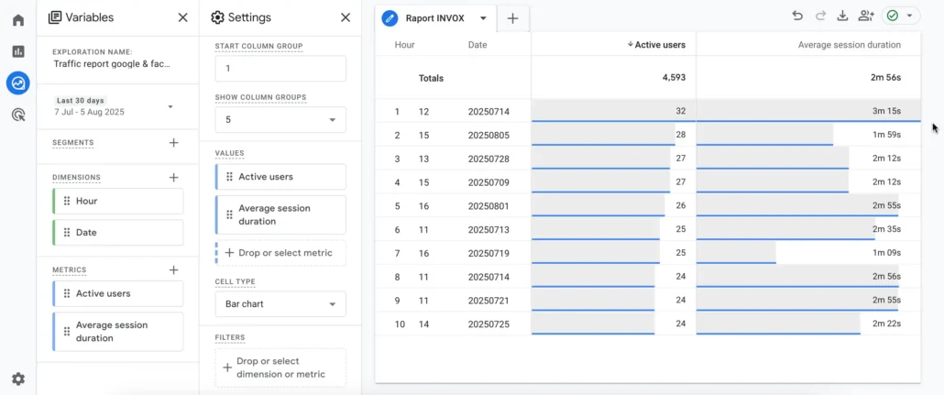Open the Reports bar chart icon
Image resolution: width=944 pixels, height=395 pixels.
pyautogui.click(x=17, y=51)
